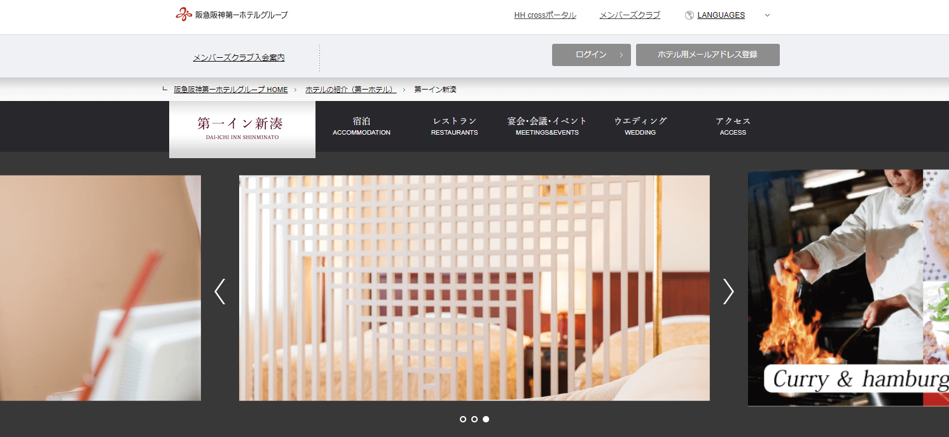949x437 pixels.
Task: Open the 宿泊 Accommodation menu
Action: coord(361,126)
